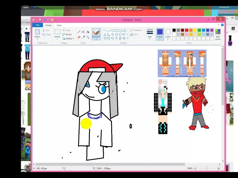Screen dimensions: 238x178
Task: Select the Color picker eyedropper tool
Action: pyautogui.click(x=83, y=37)
